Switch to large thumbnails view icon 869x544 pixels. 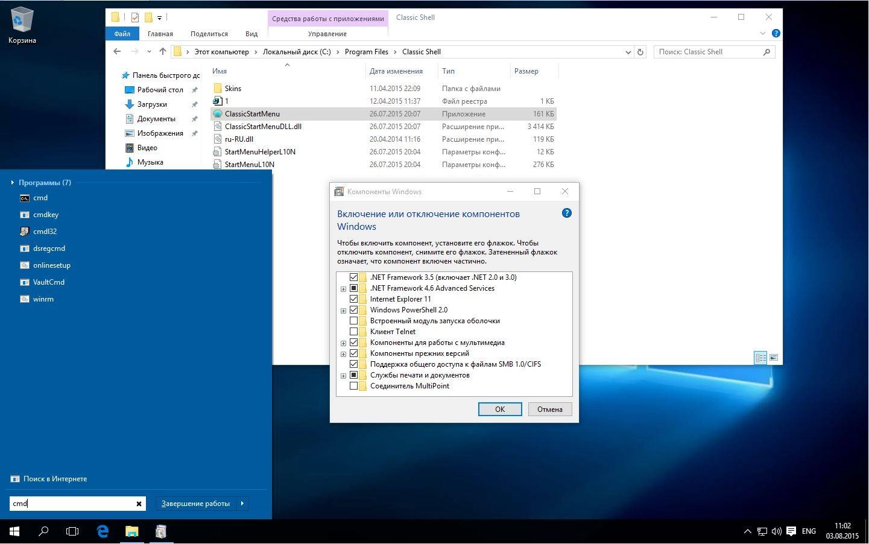[774, 358]
